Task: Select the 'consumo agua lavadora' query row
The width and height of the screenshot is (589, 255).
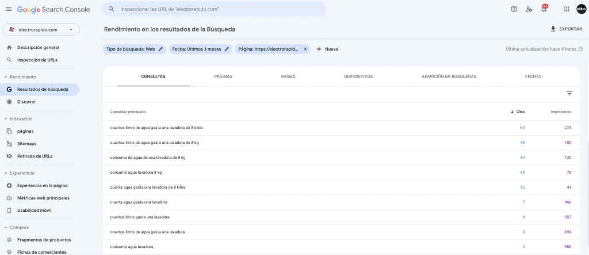Action: point(342,247)
